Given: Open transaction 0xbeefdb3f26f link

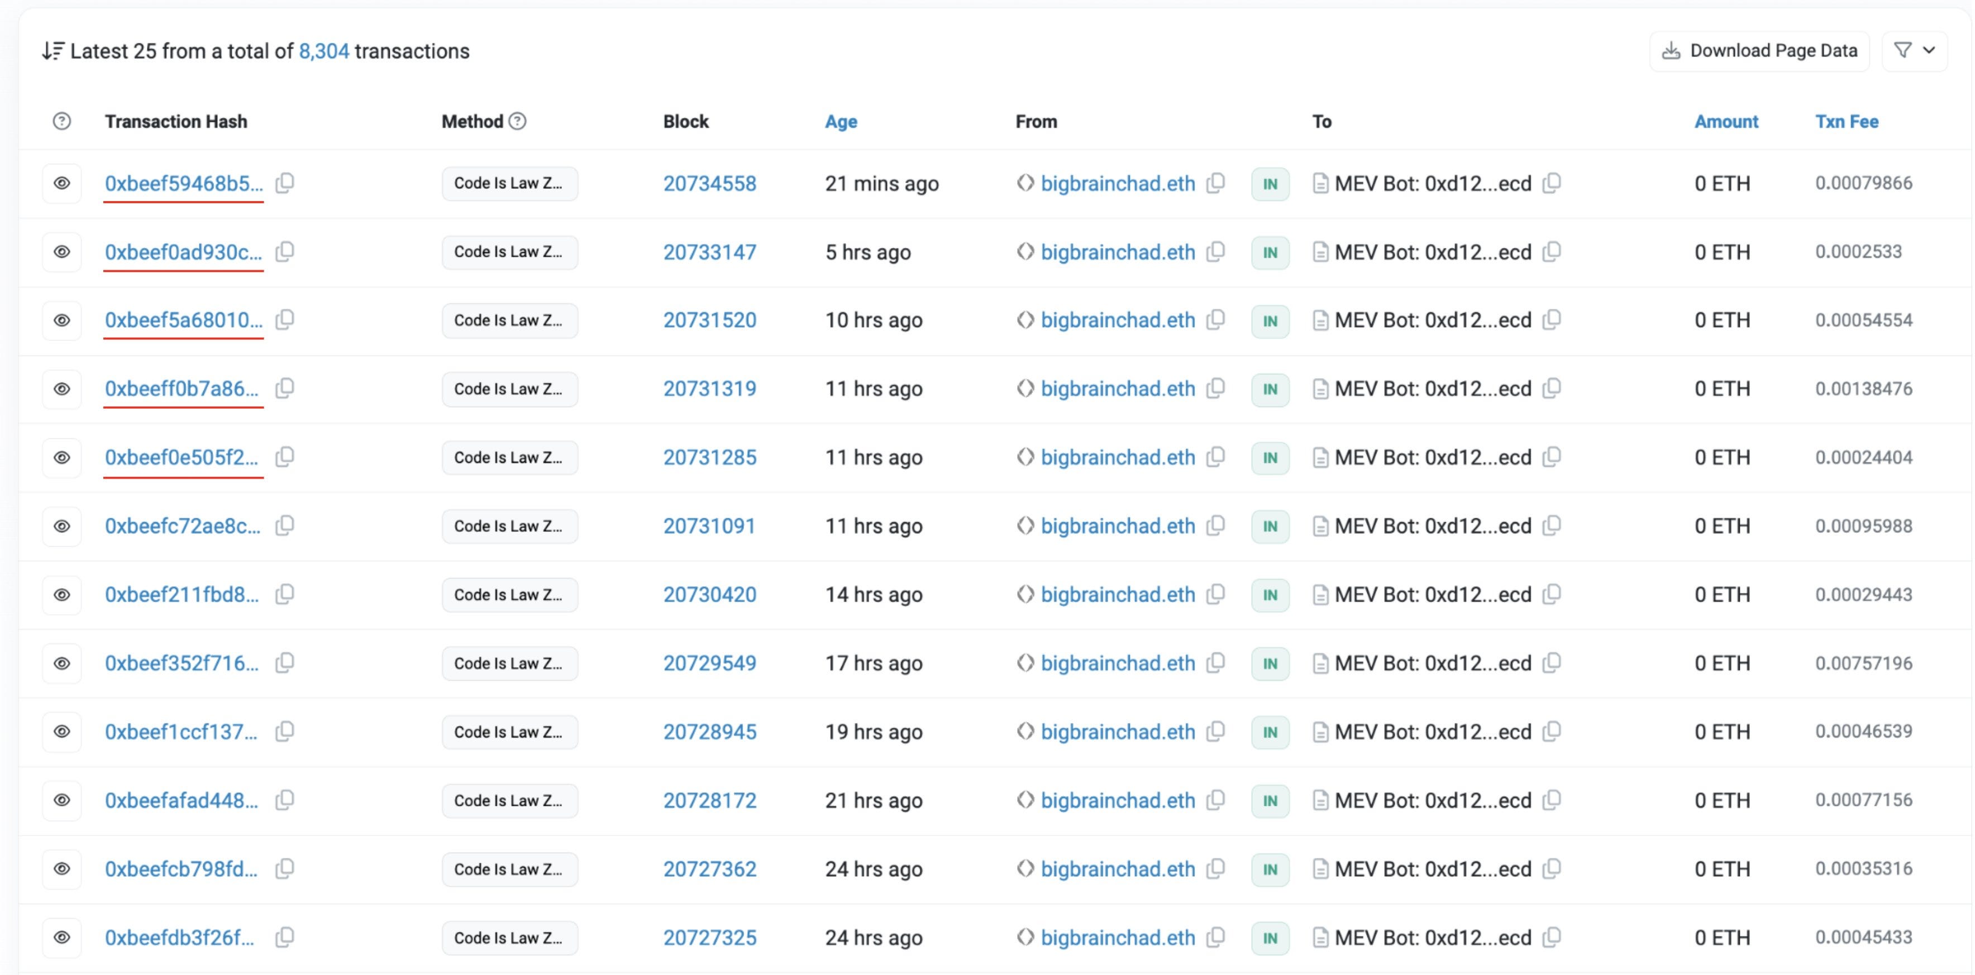Looking at the screenshot, I should coord(179,938).
